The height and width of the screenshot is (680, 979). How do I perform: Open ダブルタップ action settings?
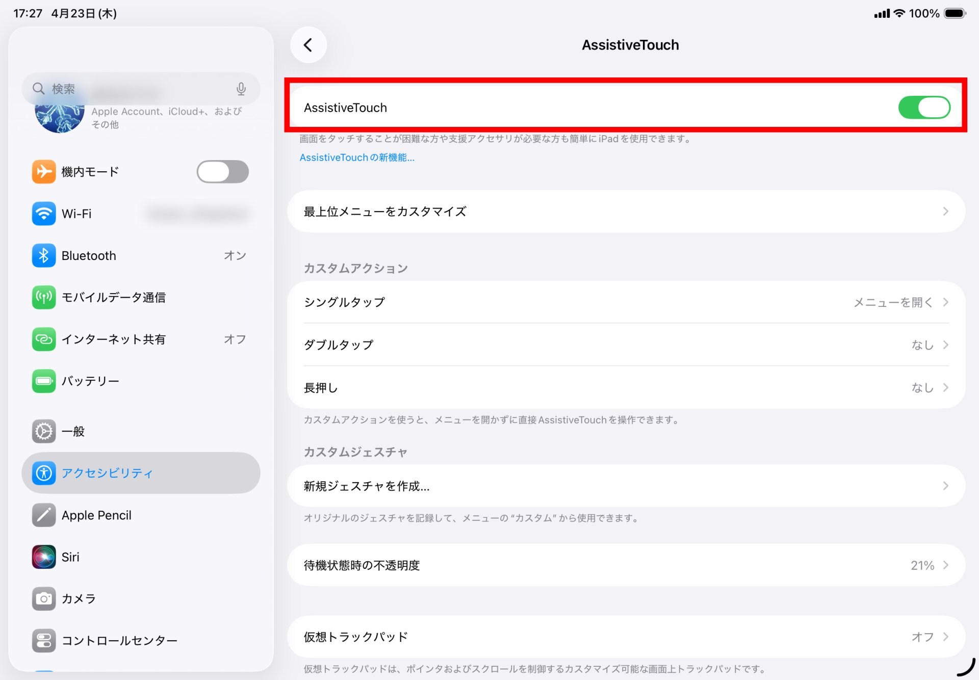625,345
